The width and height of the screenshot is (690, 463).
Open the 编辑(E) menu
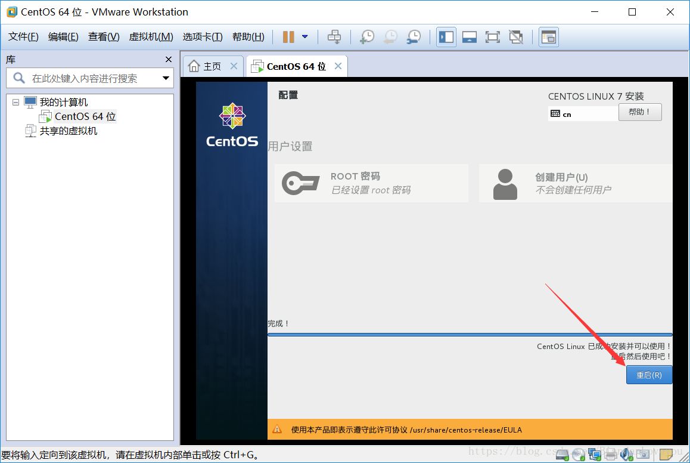pyautogui.click(x=63, y=37)
